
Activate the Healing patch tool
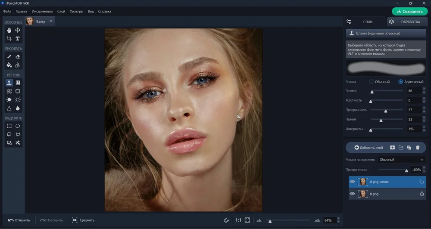[x=9, y=91]
